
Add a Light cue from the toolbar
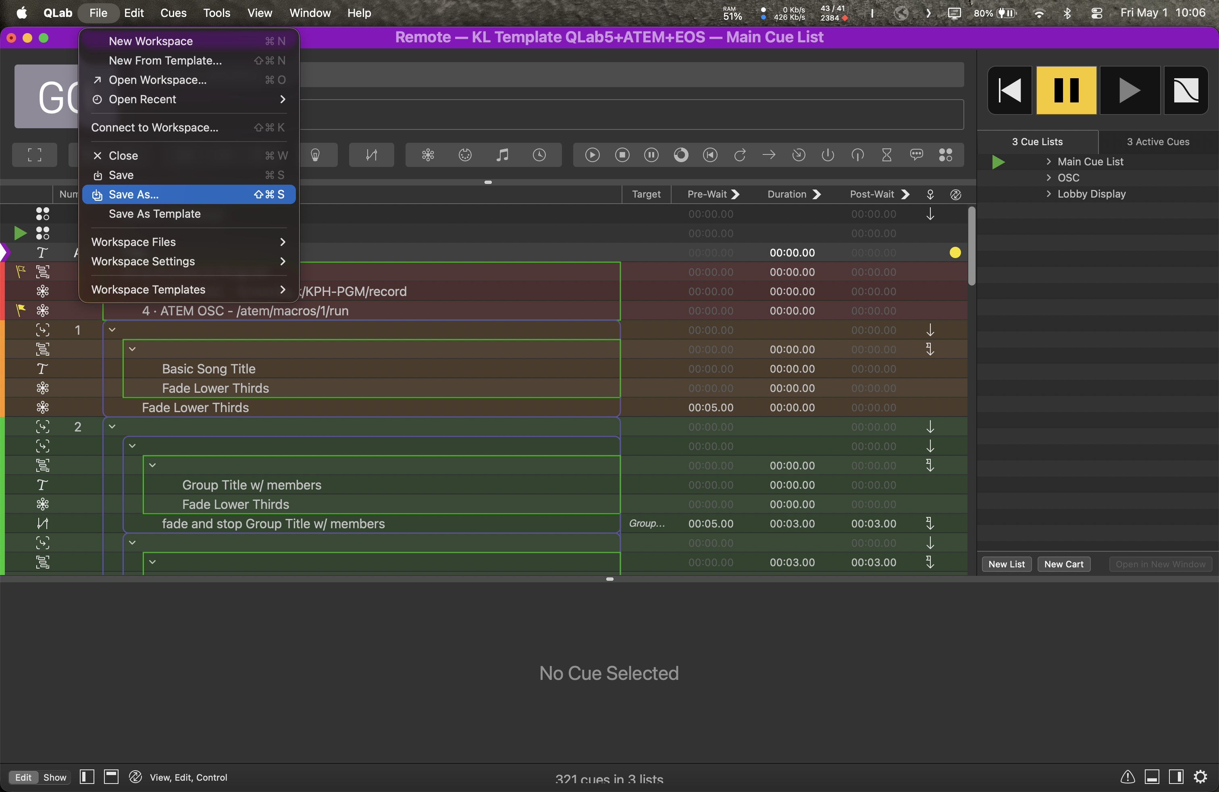(x=316, y=155)
